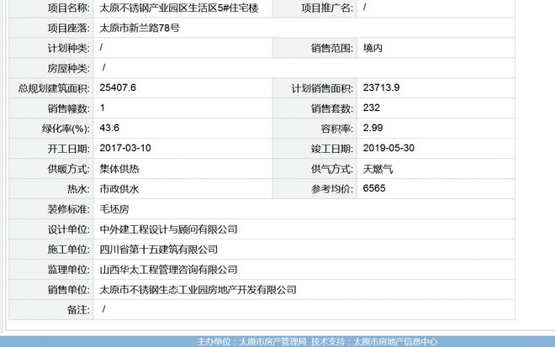Click the 参考均价 label

click(x=332, y=189)
